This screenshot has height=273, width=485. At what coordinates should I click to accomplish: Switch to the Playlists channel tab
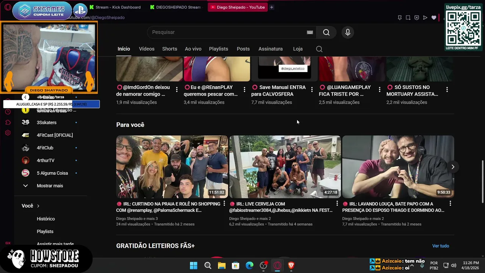pos(219,49)
